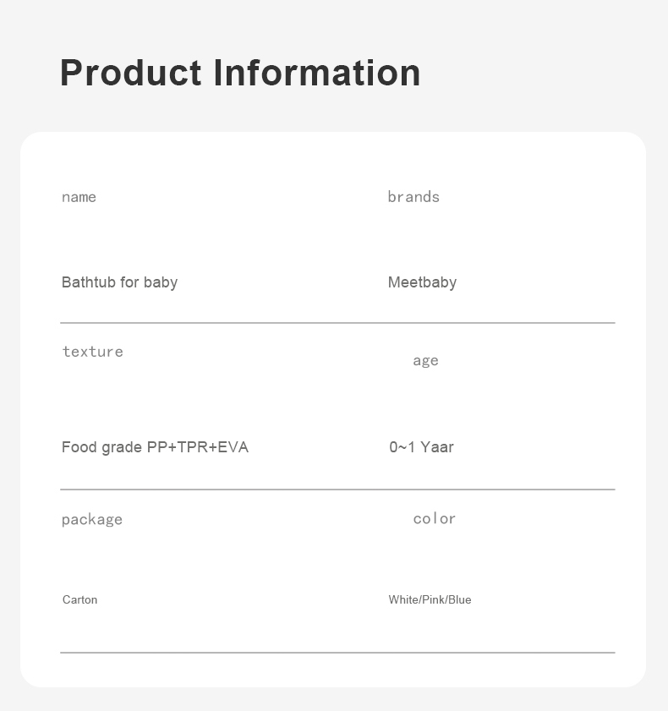Click the word Product in the title
The image size is (668, 711).
(131, 73)
